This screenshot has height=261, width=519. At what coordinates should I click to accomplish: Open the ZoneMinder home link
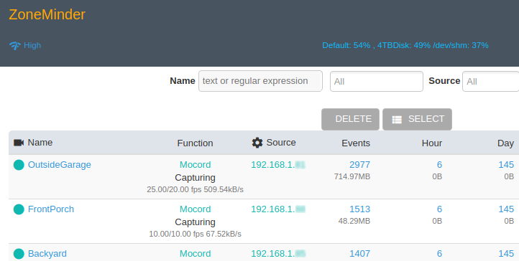tap(47, 14)
